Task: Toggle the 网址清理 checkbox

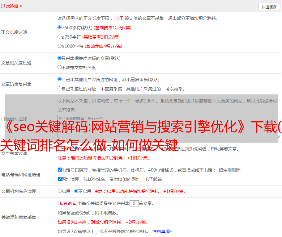Action: [x=60, y=179]
